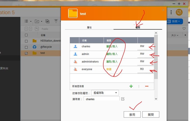Select the everyone group row
This screenshot has width=190, height=121.
point(112,69)
